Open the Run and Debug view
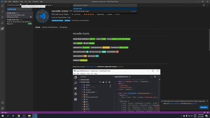The image size is (210, 118). tap(2, 23)
